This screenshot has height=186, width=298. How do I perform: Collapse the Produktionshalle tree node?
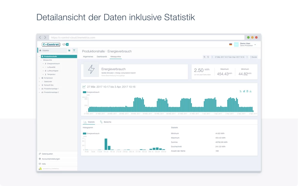click(x=39, y=56)
